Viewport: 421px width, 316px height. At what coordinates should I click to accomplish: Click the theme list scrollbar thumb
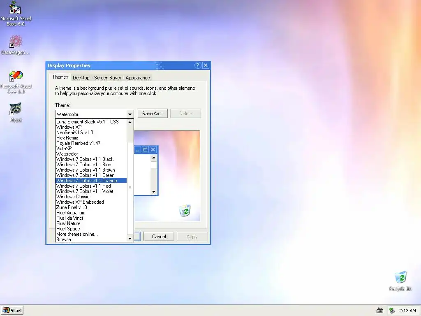pyautogui.click(x=130, y=188)
